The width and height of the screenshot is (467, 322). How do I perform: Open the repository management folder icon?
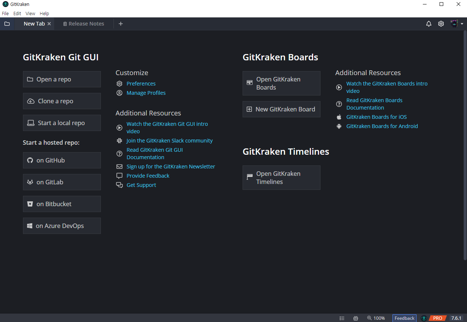coord(7,24)
